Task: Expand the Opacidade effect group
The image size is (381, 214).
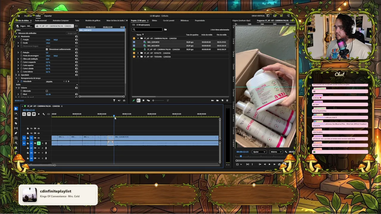Action: (16, 75)
